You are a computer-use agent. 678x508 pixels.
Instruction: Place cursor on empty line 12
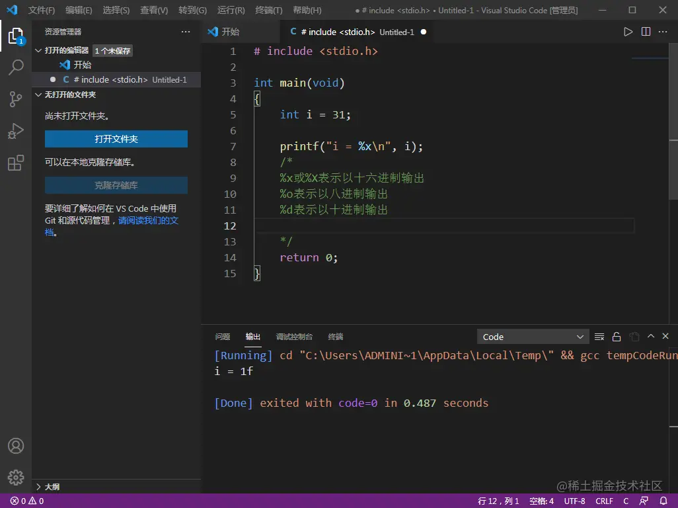pyautogui.click(x=443, y=226)
